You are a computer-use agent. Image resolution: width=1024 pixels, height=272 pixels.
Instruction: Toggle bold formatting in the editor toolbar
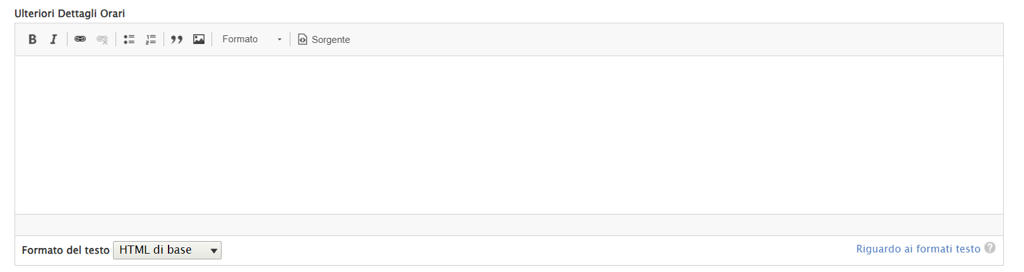click(33, 39)
